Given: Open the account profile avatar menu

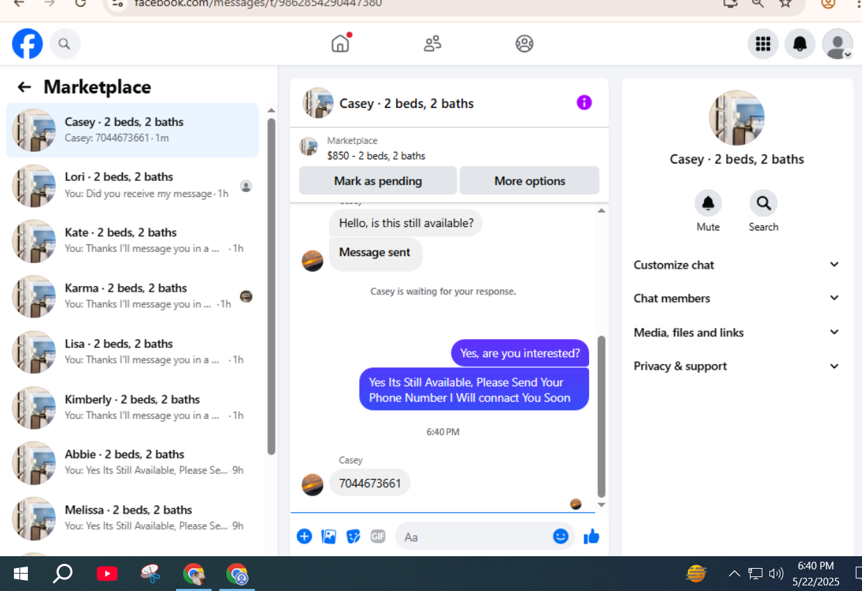Looking at the screenshot, I should [x=837, y=44].
